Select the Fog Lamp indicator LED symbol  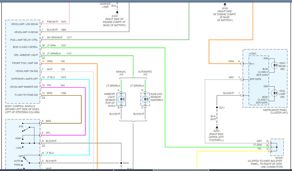click(274, 93)
